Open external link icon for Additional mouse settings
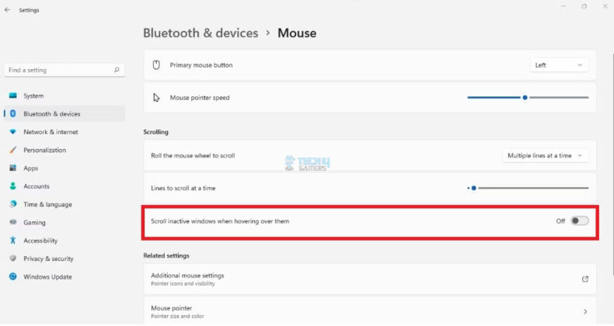614x326 pixels. [584, 279]
